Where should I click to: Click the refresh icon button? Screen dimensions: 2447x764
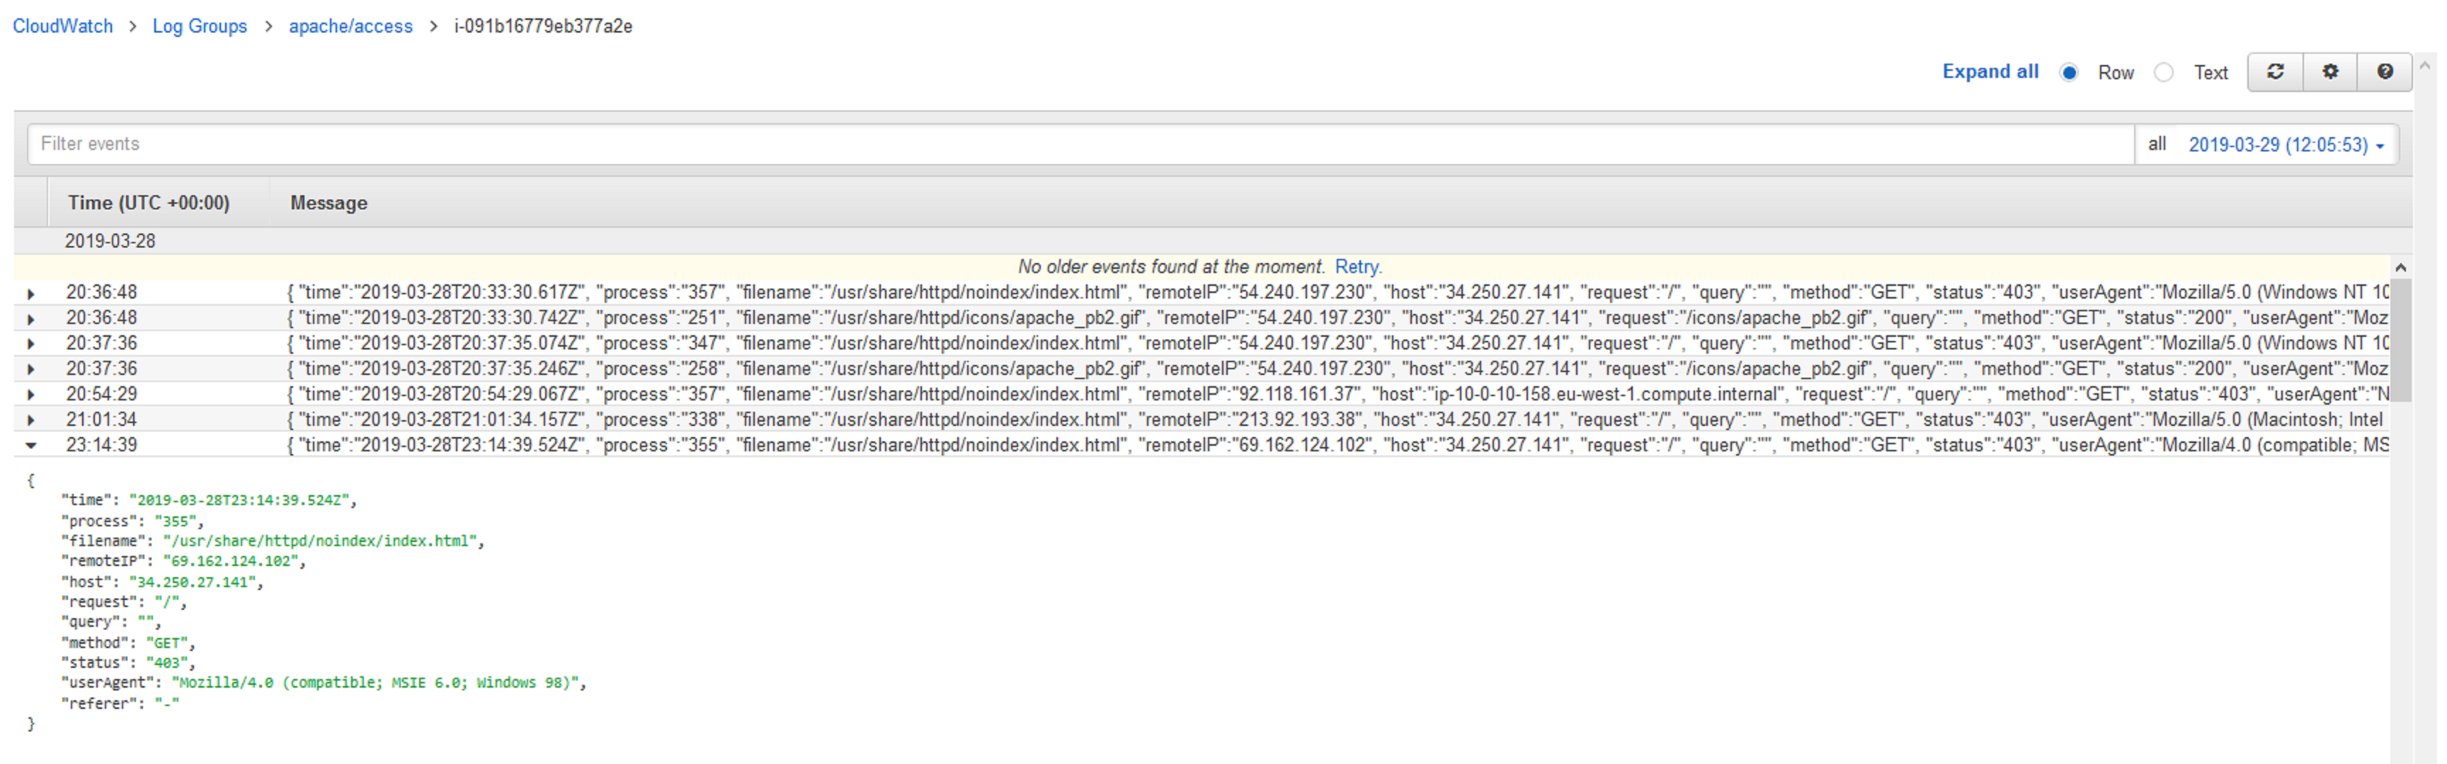[2274, 72]
